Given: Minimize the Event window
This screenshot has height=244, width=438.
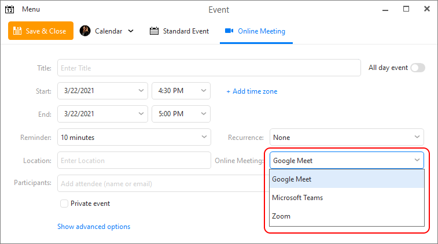Looking at the screenshot, I should (x=385, y=10).
